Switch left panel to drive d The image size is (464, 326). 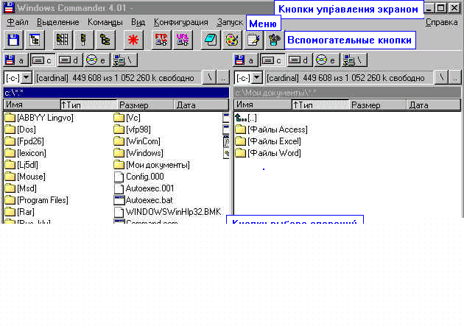tap(70, 60)
